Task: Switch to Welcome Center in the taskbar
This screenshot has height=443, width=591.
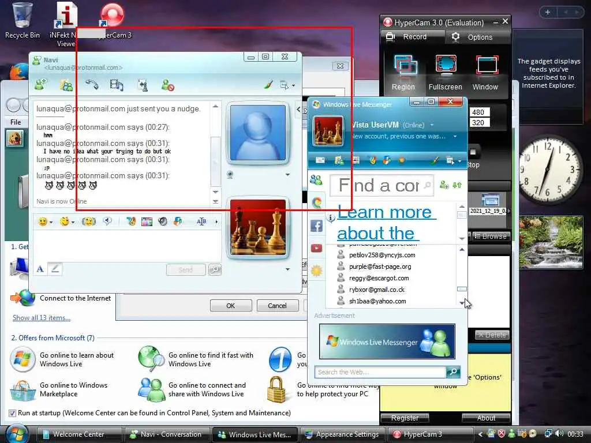Action: 79,434
